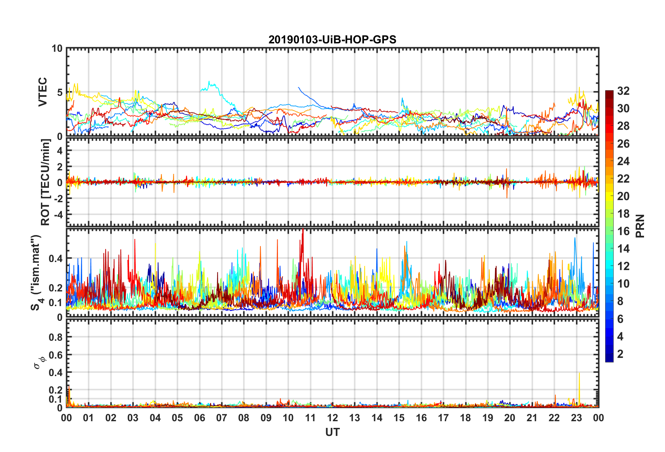The image size is (665, 452).
Task: Click UT axis hour label "23"
Action: coord(577,418)
